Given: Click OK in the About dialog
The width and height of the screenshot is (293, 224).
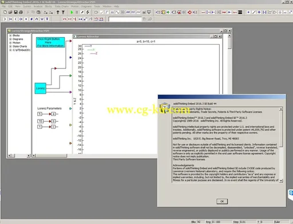Looking at the screenshot, I should 222,201.
